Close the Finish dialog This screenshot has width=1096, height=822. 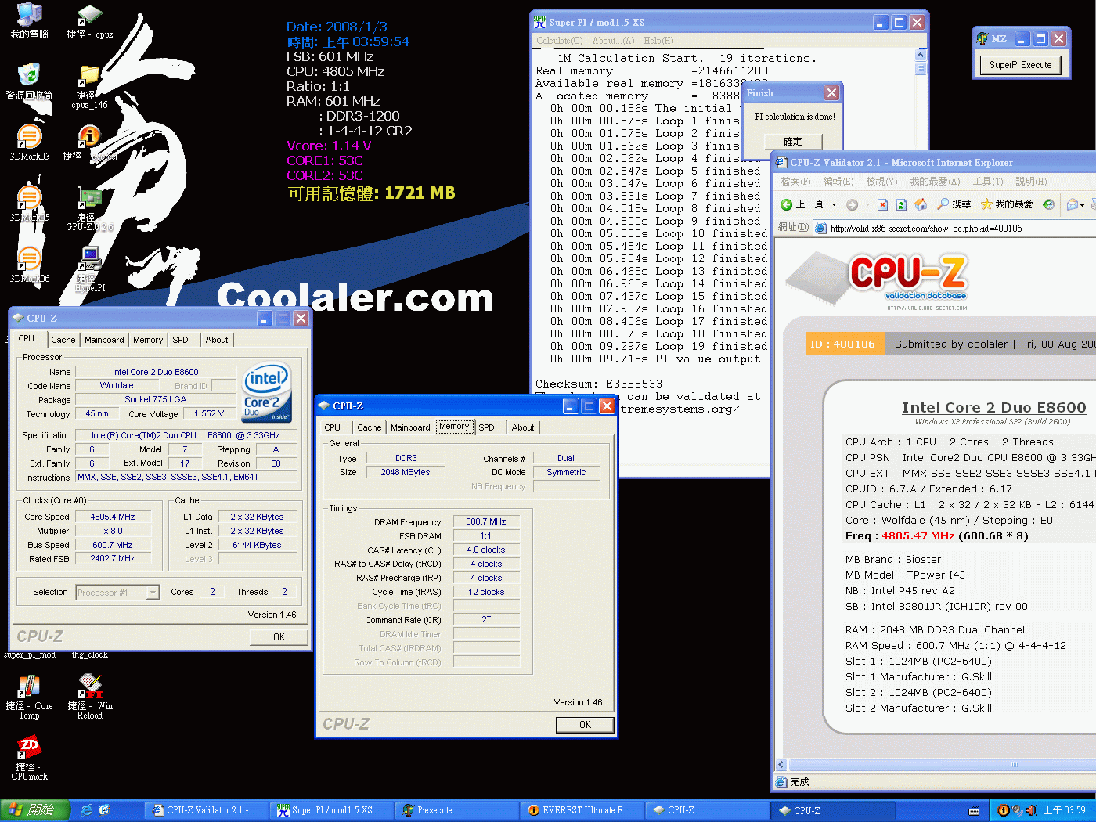831,93
